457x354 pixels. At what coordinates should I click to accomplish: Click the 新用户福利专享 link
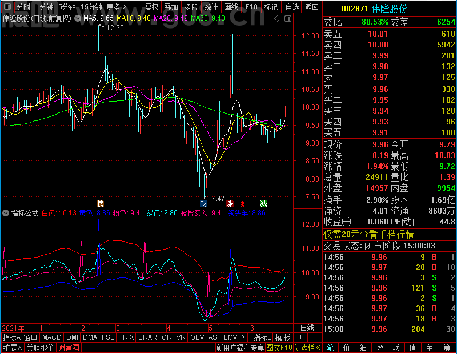[x=240, y=348]
